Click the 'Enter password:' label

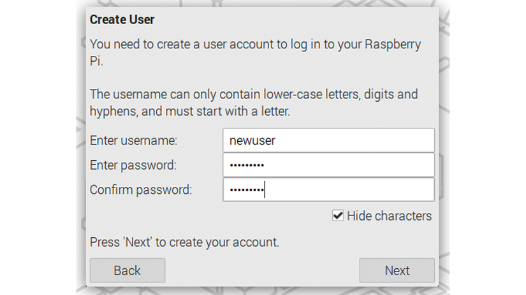tap(133, 165)
